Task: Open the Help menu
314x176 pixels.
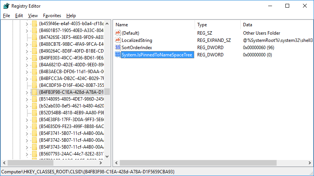Action: (x=71, y=16)
